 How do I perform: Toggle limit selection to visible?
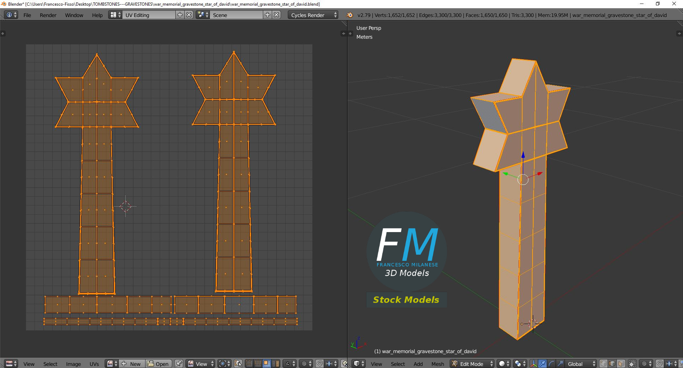(632, 363)
